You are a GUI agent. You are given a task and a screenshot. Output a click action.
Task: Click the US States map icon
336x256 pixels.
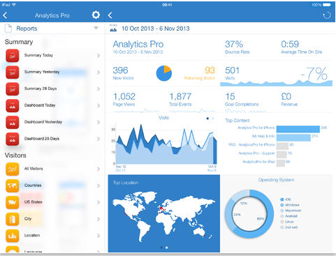pos(13,202)
